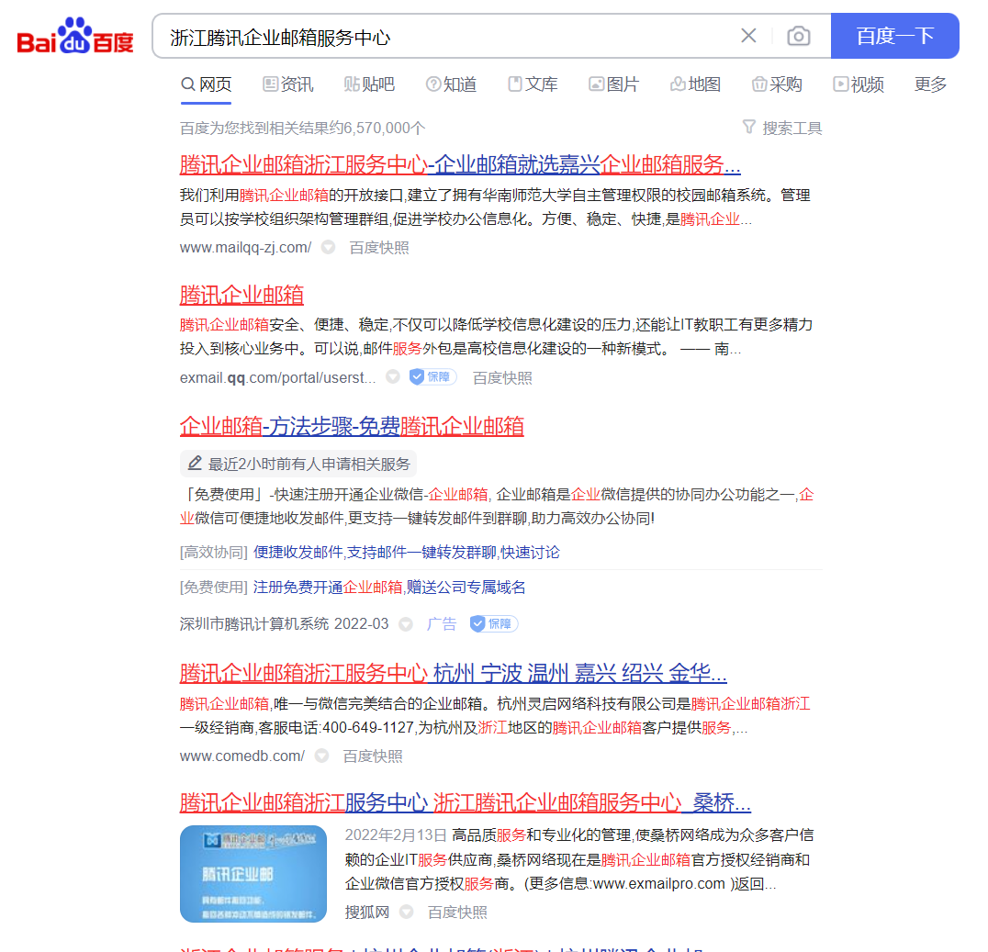This screenshot has width=988, height=952.
Task: Open 百度快照 for www.comedb.com
Action: (373, 756)
